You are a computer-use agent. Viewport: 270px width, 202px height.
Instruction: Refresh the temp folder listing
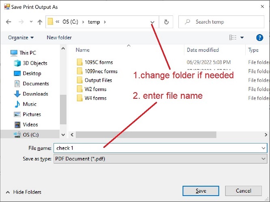tap(166, 22)
